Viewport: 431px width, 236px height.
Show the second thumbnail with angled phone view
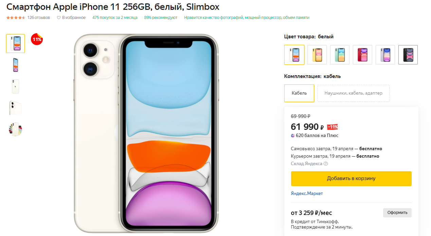coord(15,65)
